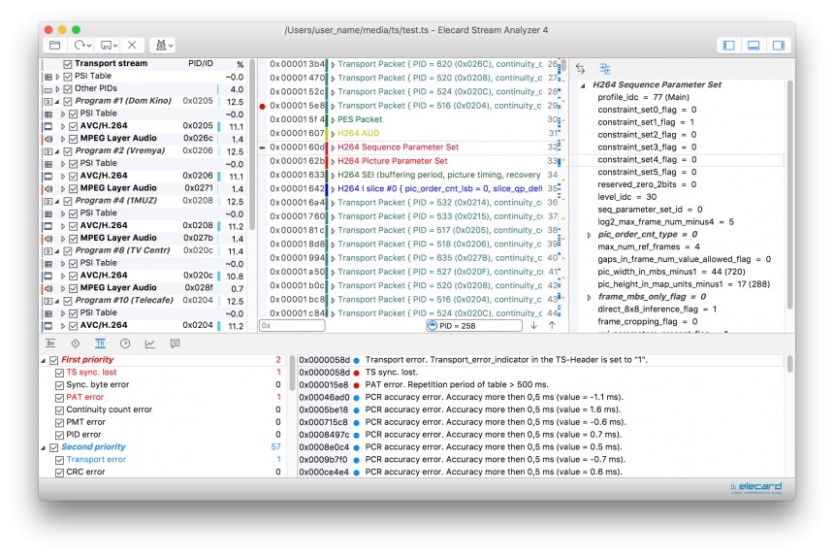Click the open file folder icon

pyautogui.click(x=55, y=45)
